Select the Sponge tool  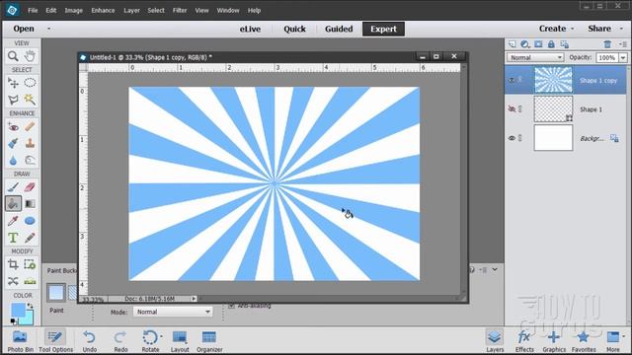coord(30,160)
